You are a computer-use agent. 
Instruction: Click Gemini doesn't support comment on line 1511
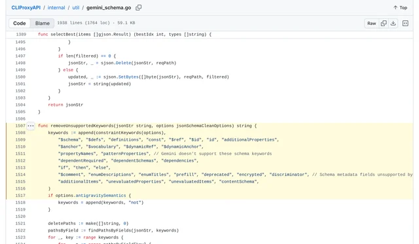(x=213, y=154)
